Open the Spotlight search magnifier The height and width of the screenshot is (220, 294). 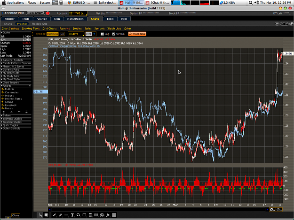[251, 3]
